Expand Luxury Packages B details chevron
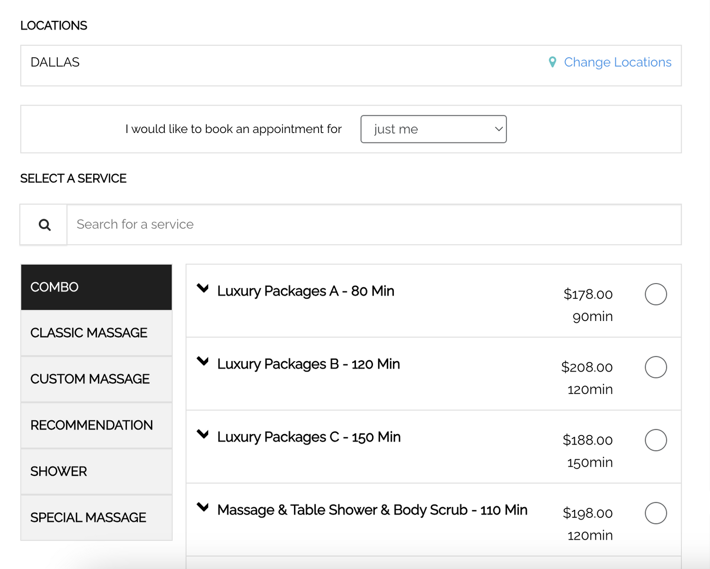This screenshot has width=710, height=569. click(203, 362)
